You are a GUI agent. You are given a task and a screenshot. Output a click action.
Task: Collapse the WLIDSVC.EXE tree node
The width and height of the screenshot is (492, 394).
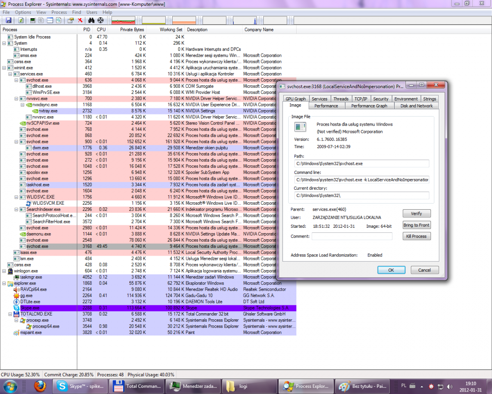tap(16, 197)
